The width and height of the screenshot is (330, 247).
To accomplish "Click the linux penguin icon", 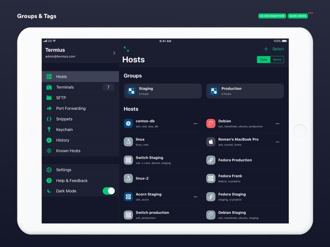I will (x=128, y=142).
